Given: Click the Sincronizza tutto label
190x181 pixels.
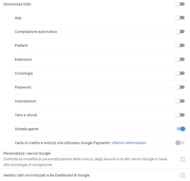Looking at the screenshot, I should click(x=17, y=4).
